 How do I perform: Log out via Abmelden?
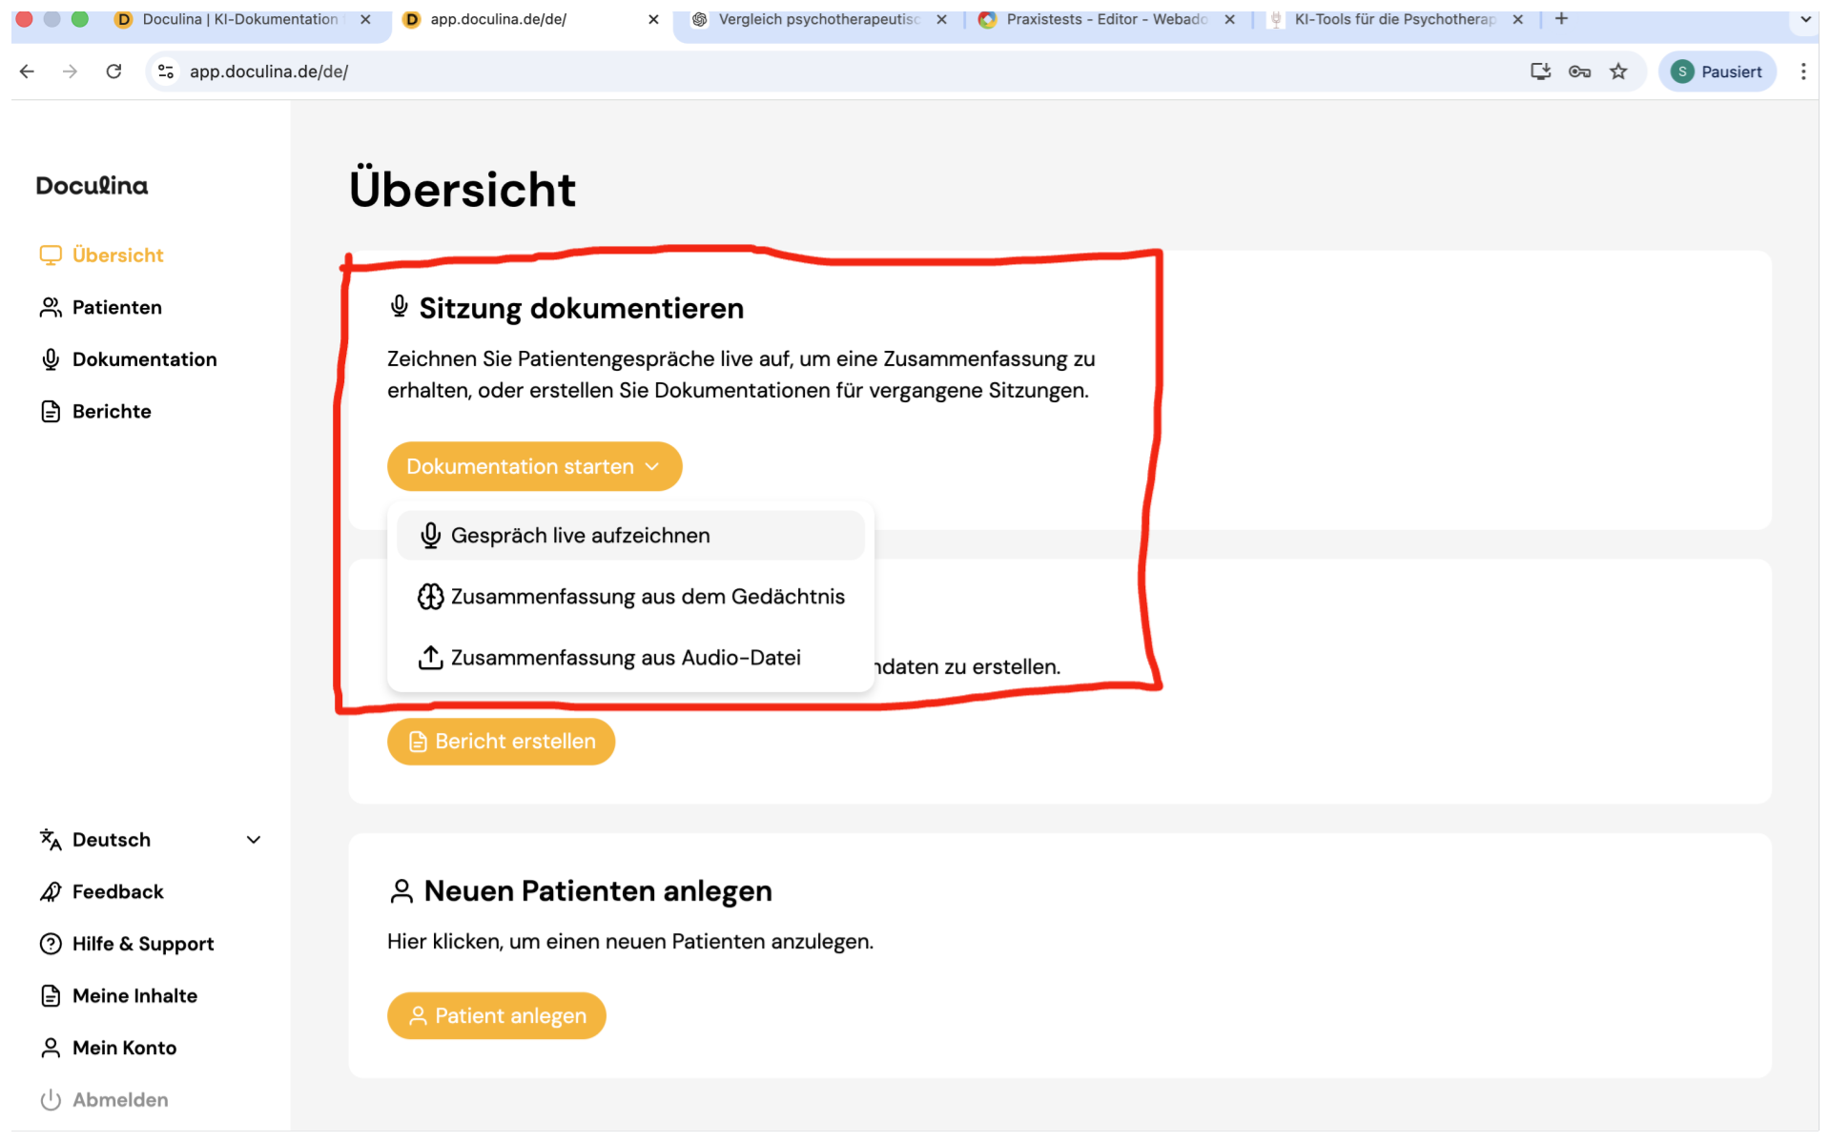pyautogui.click(x=104, y=1100)
